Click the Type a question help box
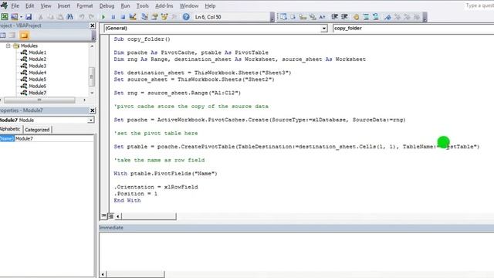494x278 pixels. click(479, 5)
